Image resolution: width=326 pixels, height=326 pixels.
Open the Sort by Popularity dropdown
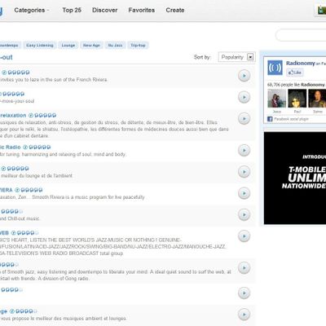[236, 57]
